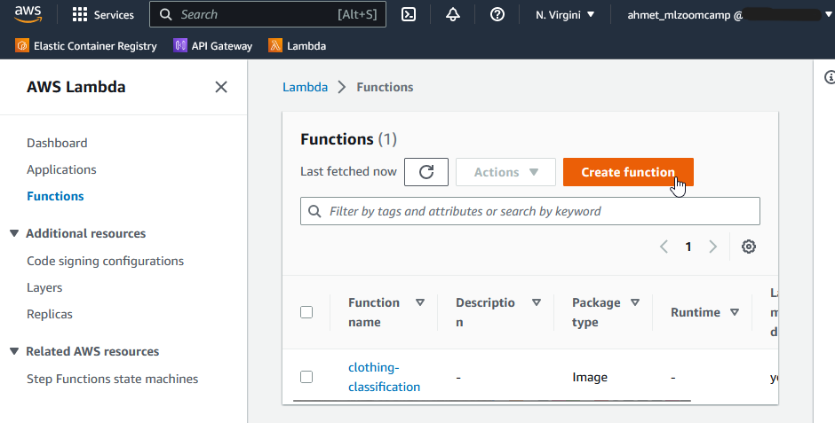Viewport: 835px width, 423px height.
Task: Collapse the Related AWS resources section
Action: (x=14, y=351)
